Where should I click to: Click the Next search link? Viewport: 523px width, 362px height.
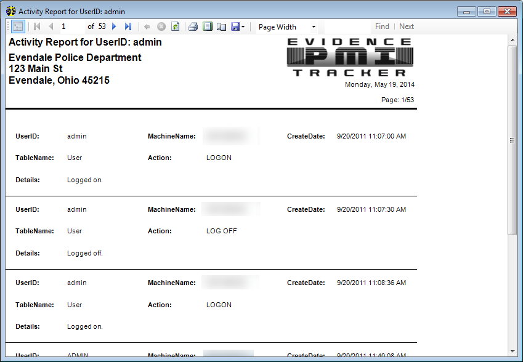pos(406,26)
